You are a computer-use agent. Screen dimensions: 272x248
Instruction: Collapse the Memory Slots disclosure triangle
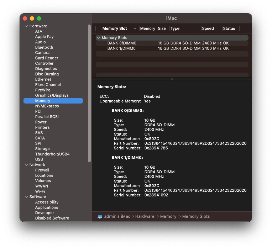99,38
